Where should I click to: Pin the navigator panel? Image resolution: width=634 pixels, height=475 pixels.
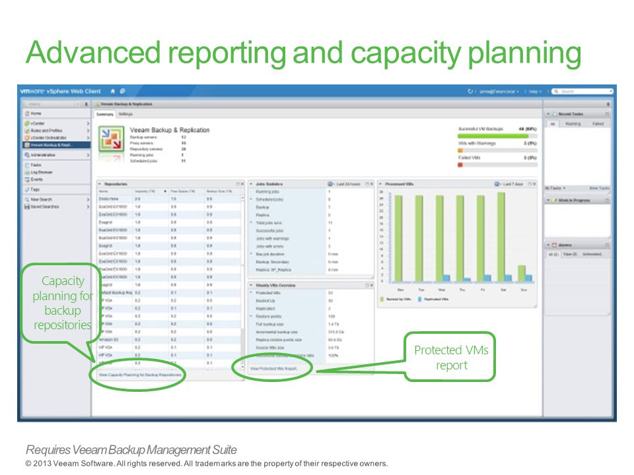[86, 104]
